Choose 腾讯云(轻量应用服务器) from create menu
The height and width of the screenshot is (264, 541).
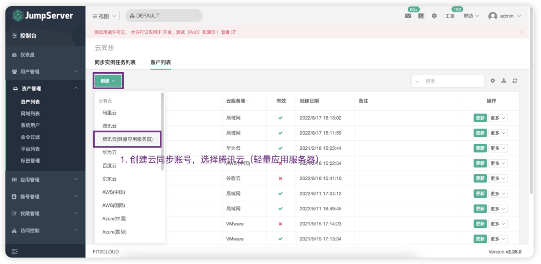pos(127,139)
